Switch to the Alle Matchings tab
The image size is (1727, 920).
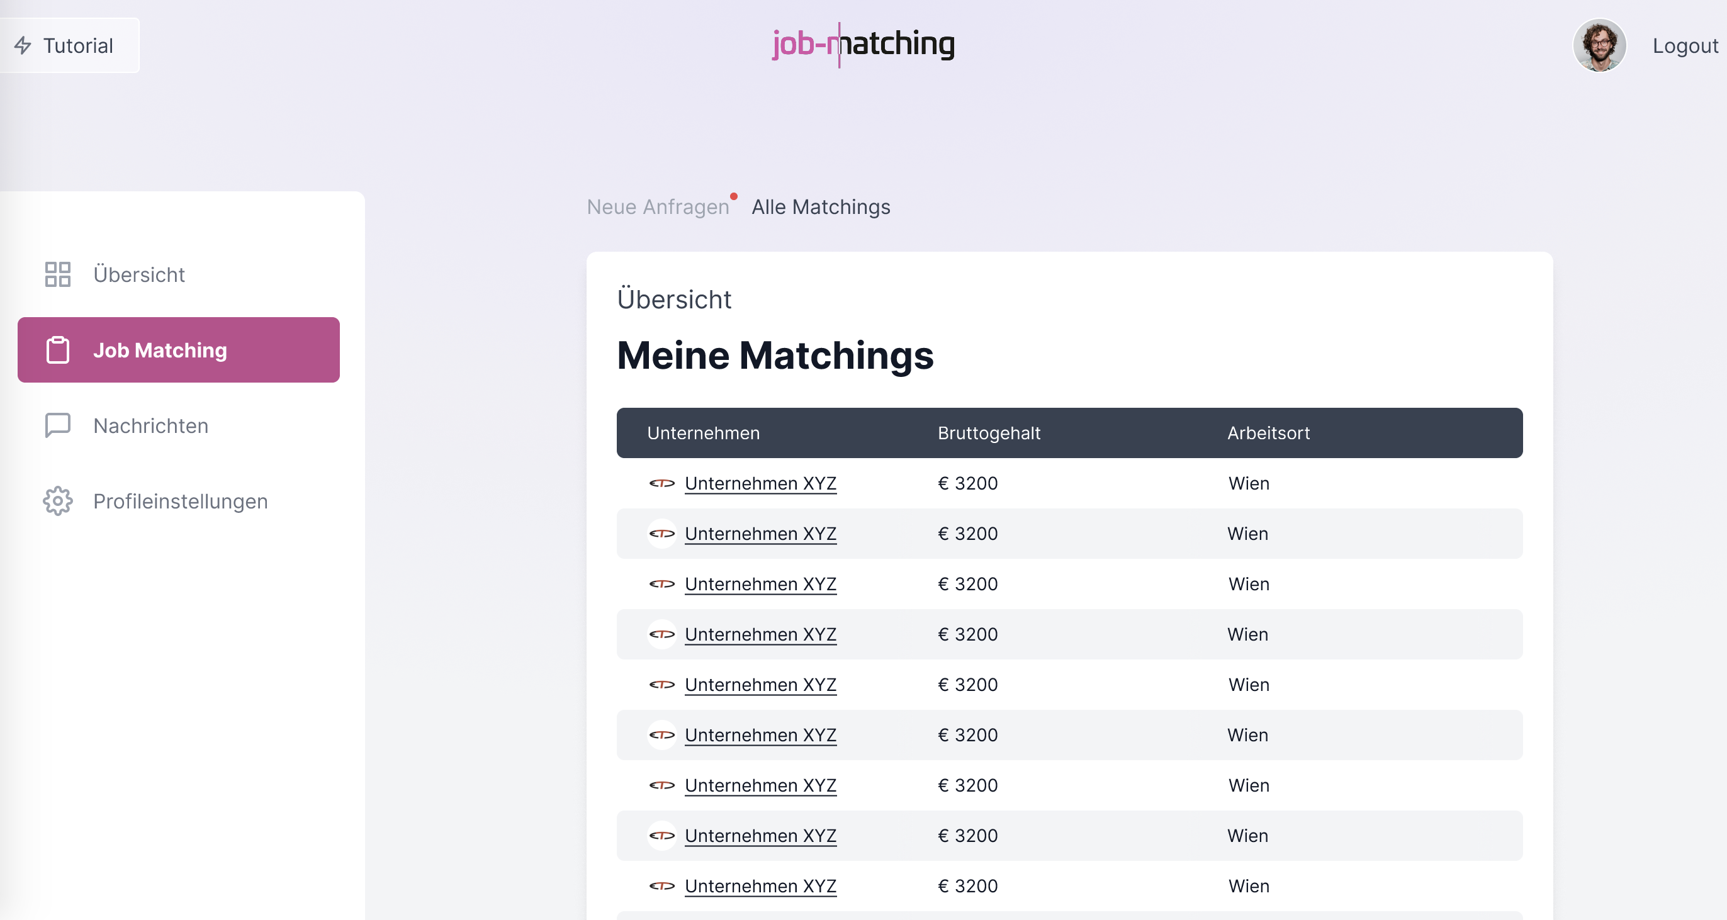pos(821,207)
